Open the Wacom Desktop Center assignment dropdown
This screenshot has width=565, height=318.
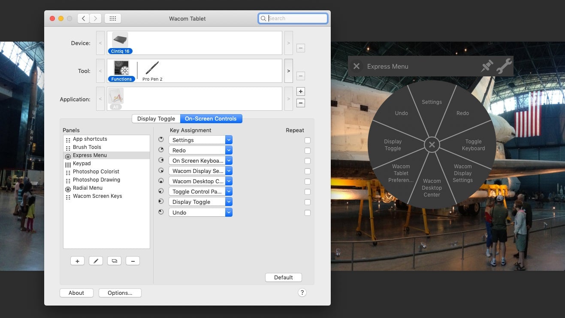(229, 181)
